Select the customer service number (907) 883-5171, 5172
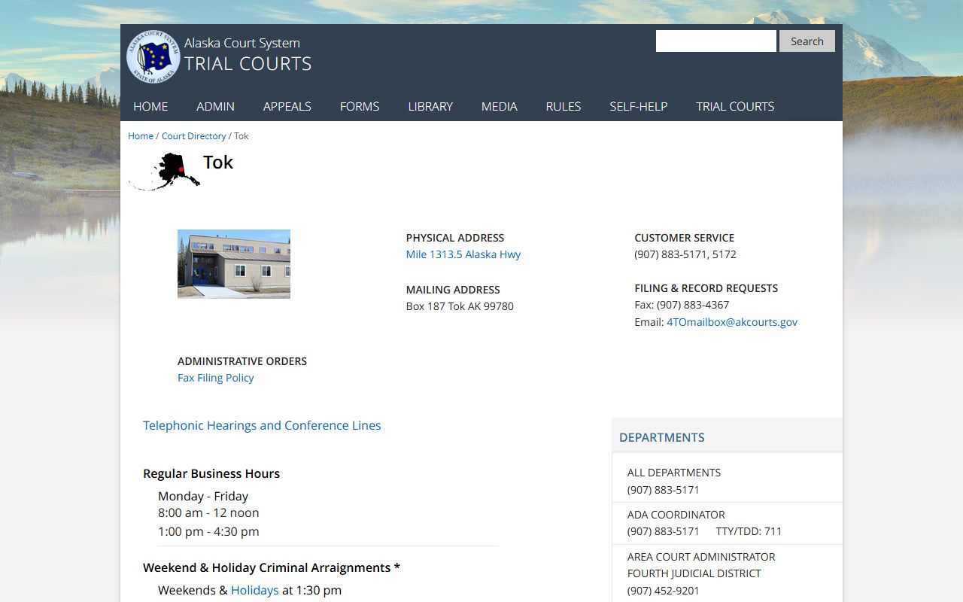 coord(685,254)
